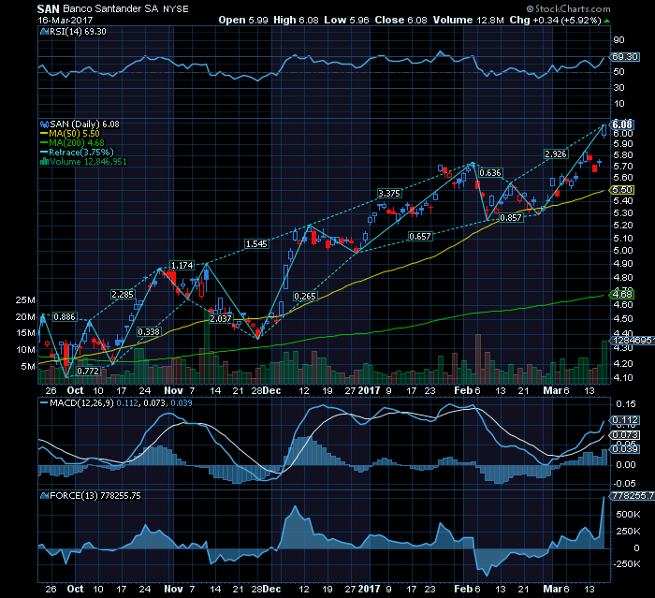Image resolution: width=655 pixels, height=598 pixels.
Task: Click the MA(50) 5.50 legend text
Action: coord(74,134)
